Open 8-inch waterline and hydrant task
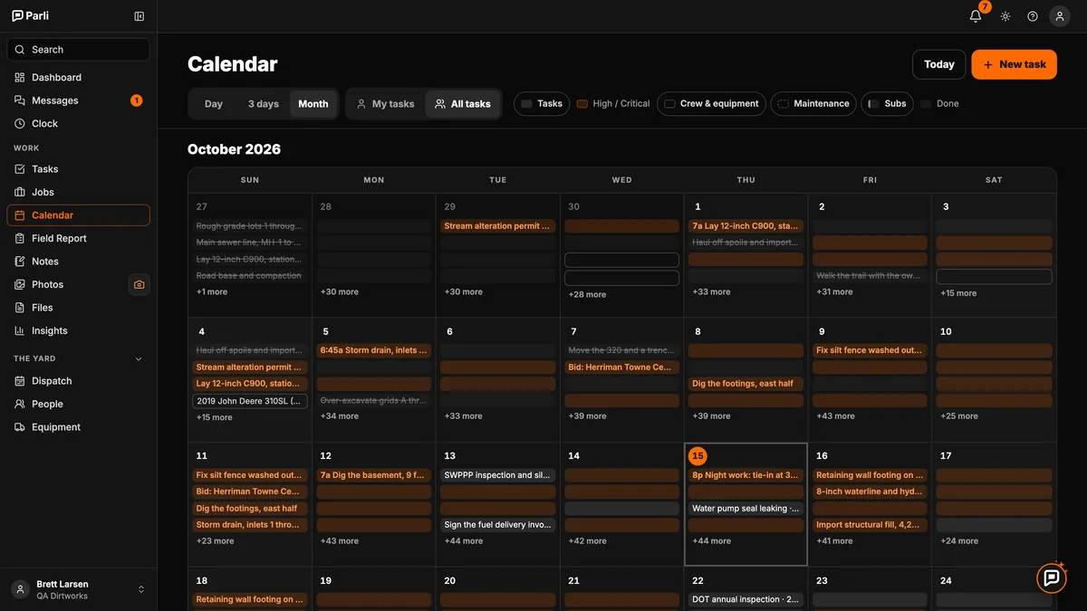This screenshot has width=1087, height=611. tap(870, 492)
